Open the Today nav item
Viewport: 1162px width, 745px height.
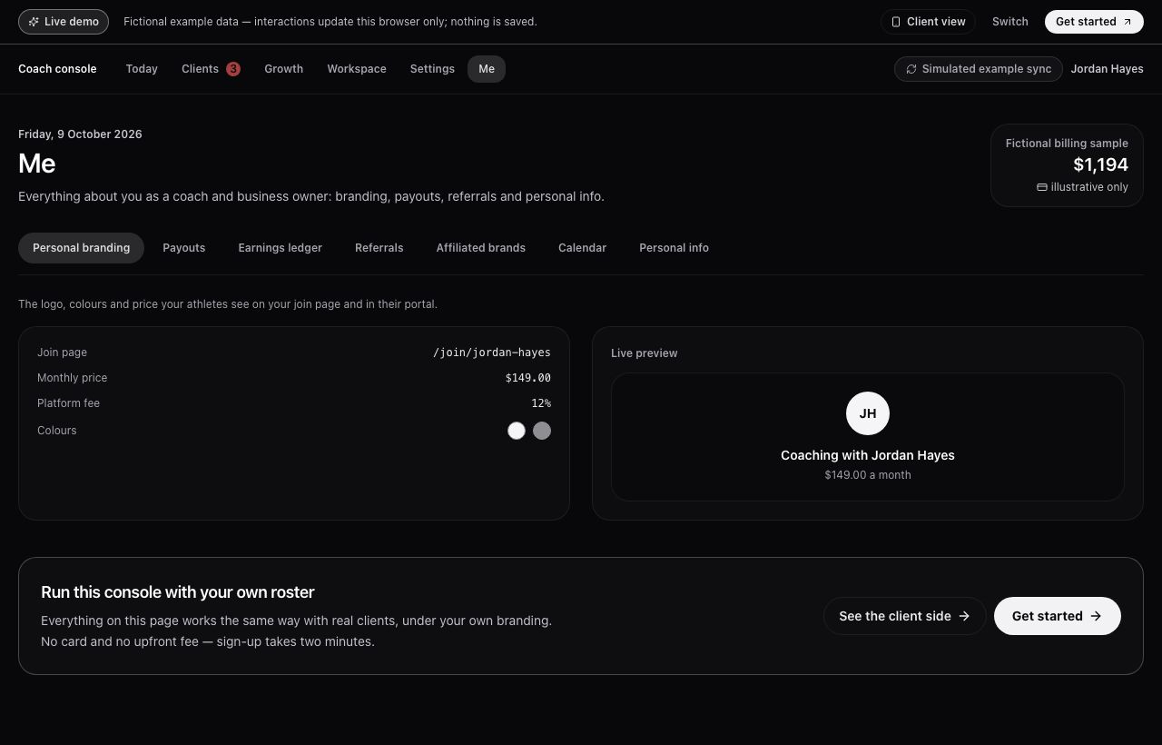coord(142,69)
